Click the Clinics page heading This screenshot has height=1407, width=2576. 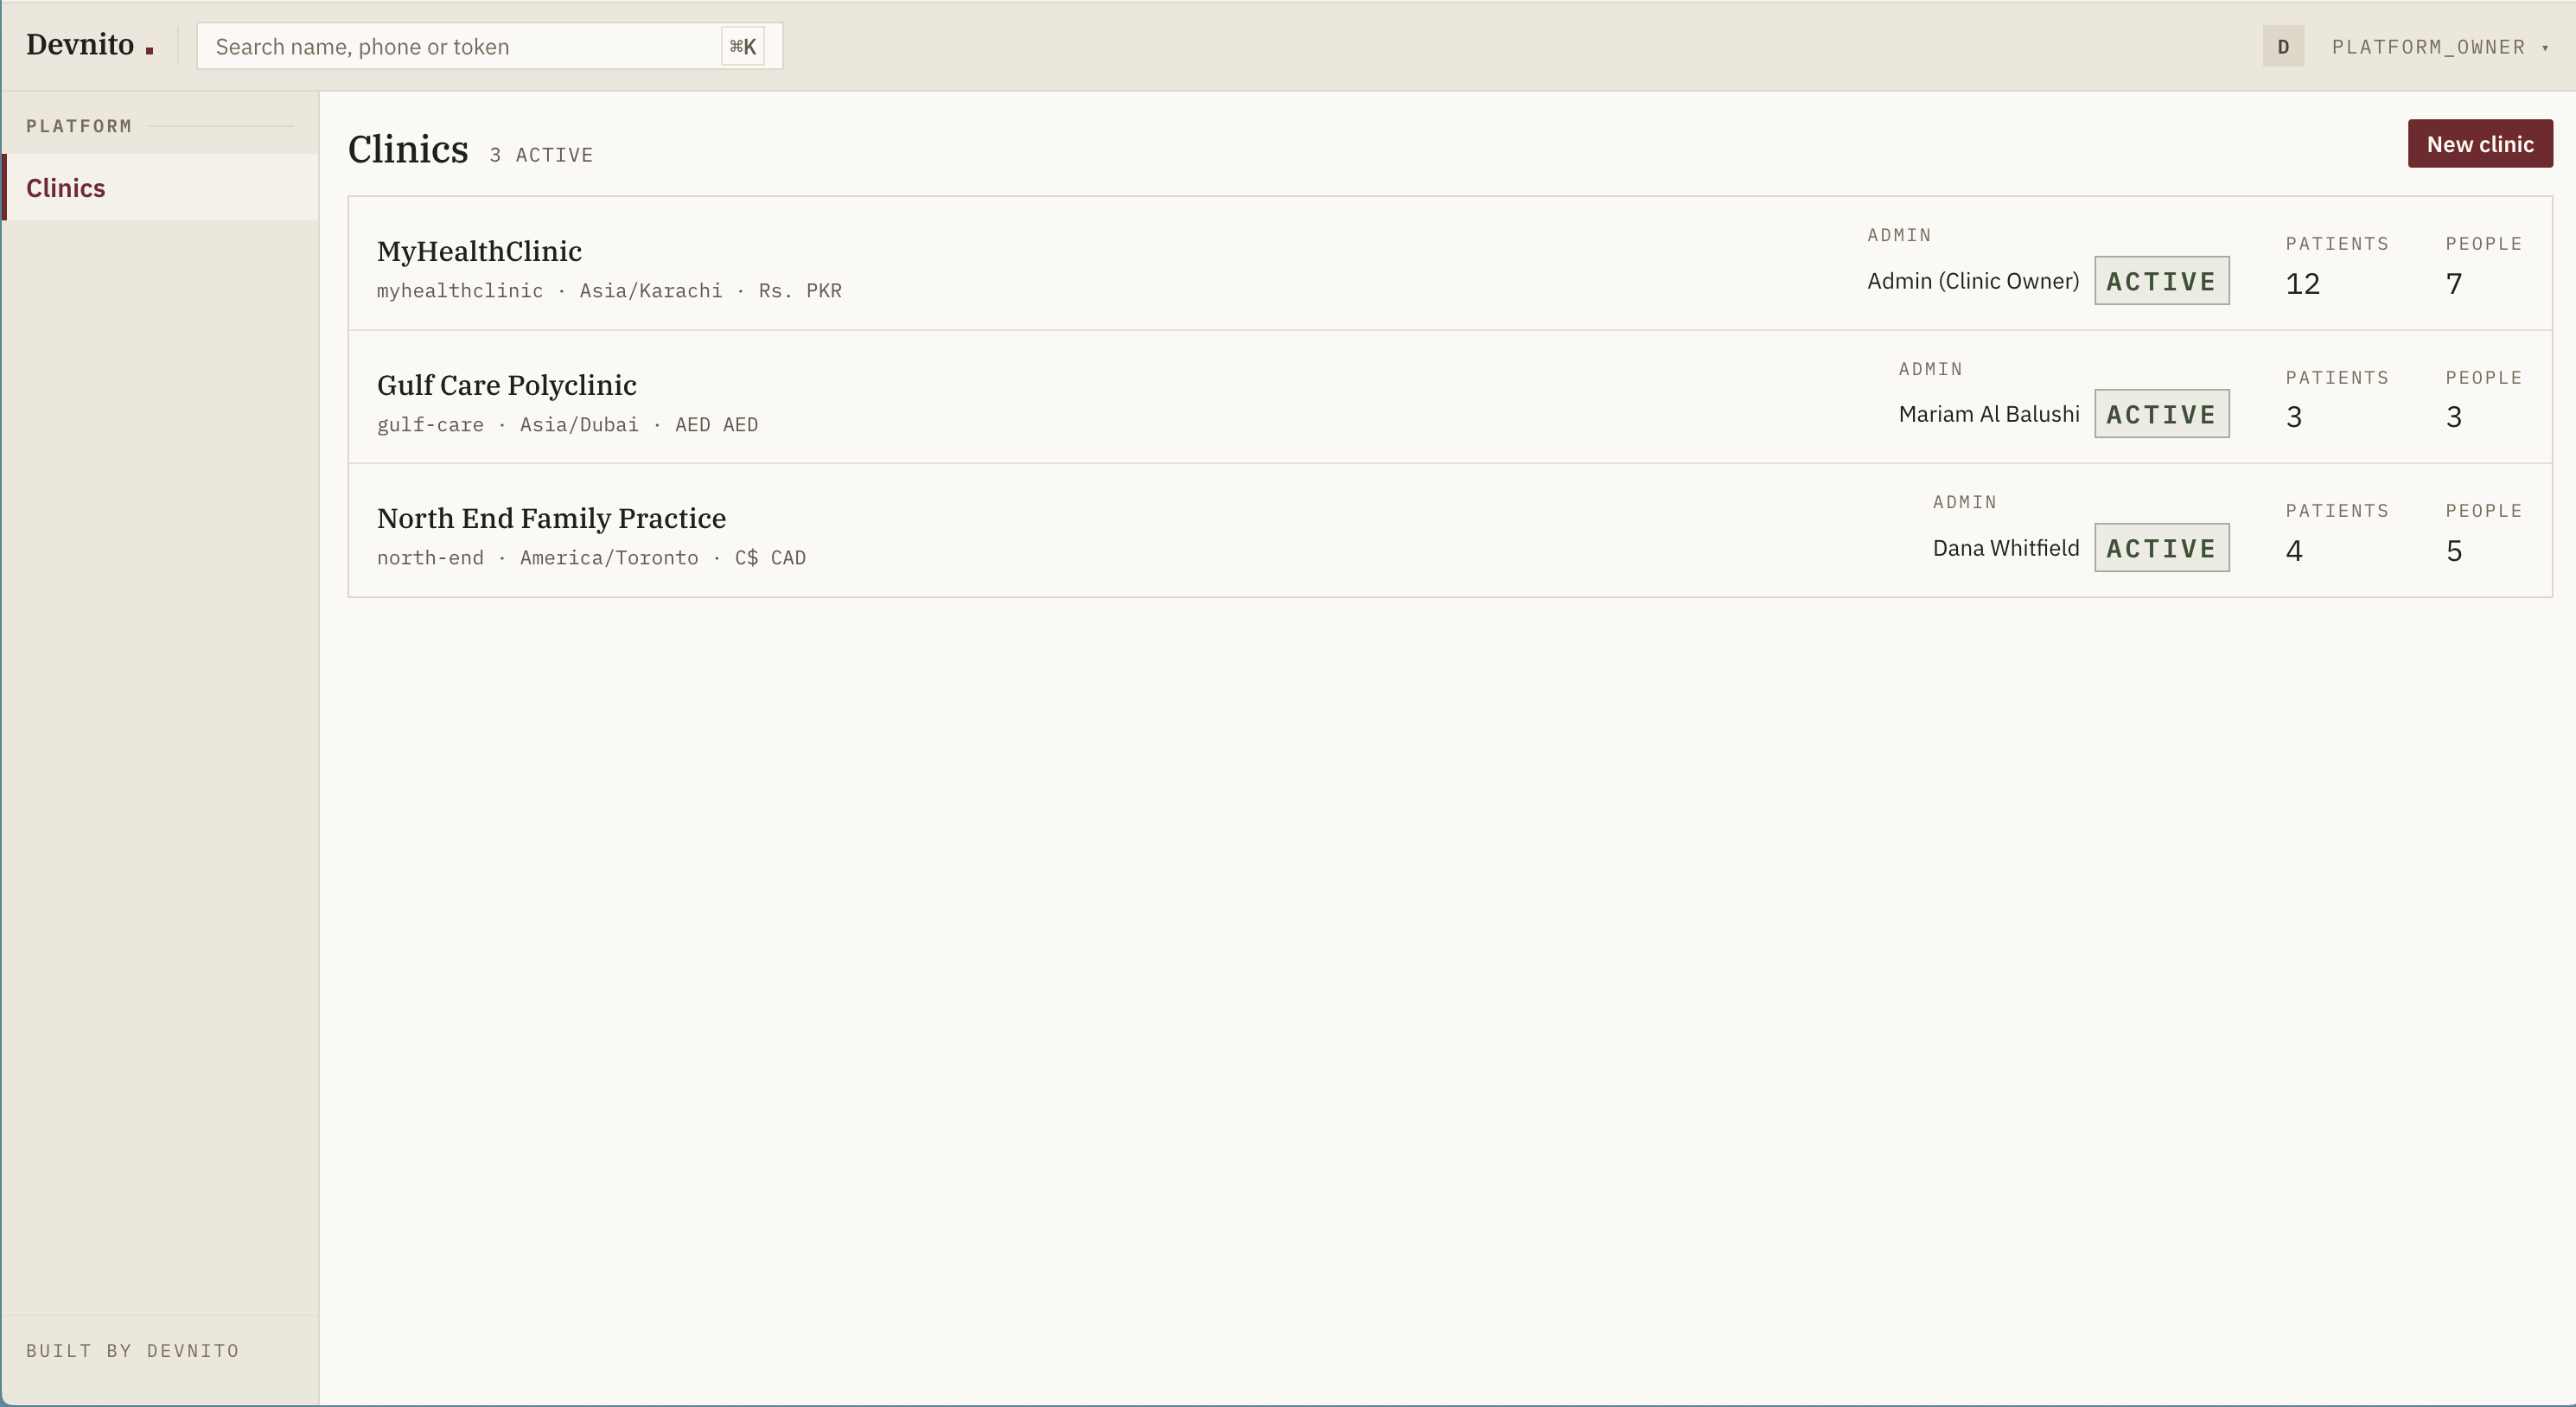tap(408, 149)
